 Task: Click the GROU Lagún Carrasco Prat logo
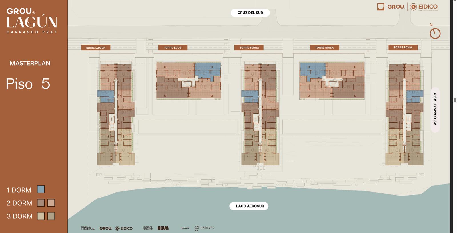pyautogui.click(x=32, y=21)
